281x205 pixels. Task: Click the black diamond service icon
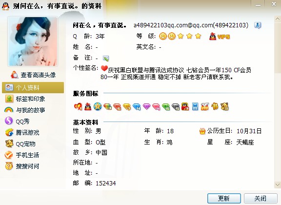[176, 107]
